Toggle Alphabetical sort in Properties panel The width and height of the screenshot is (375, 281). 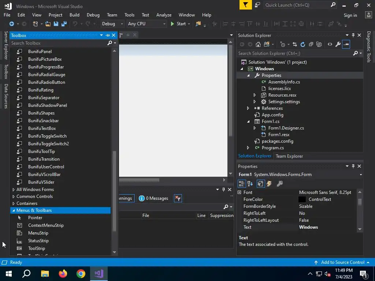point(250,184)
